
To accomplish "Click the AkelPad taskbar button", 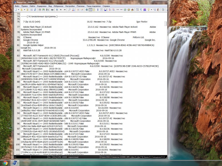I will pos(15,163).
